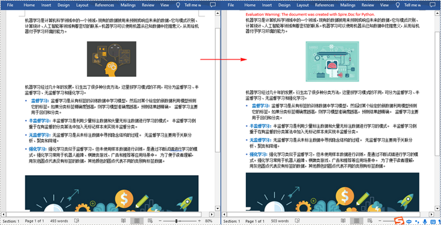The width and height of the screenshot is (441, 225).
Task: Click the Sogou punctuation mode icon
Action: click(x=417, y=222)
